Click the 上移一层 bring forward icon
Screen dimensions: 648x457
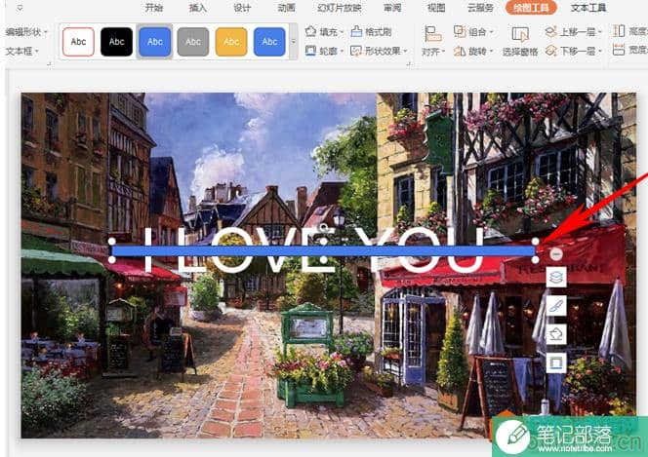[550, 31]
